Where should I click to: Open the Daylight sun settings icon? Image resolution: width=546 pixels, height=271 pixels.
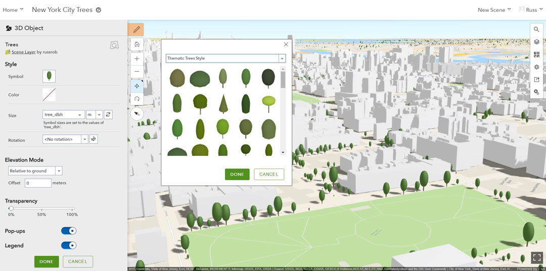tap(536, 67)
